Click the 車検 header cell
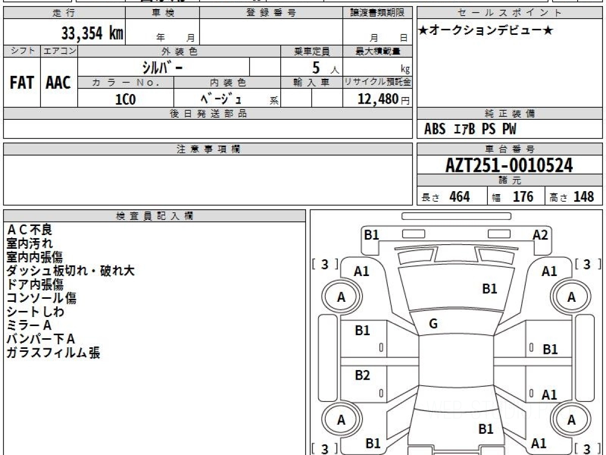Image resolution: width=606 pixels, height=455 pixels. pyautogui.click(x=163, y=13)
